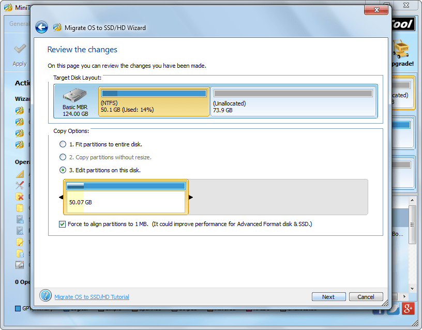The width and height of the screenshot is (422, 330).
Task: Click the back arrow in the wizard dialog
Action: tap(41, 27)
